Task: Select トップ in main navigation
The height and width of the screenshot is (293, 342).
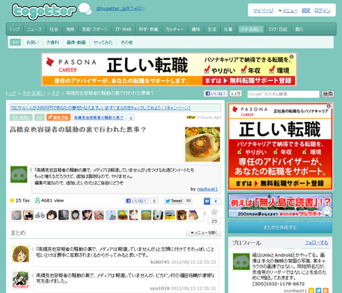Action: tap(15, 29)
